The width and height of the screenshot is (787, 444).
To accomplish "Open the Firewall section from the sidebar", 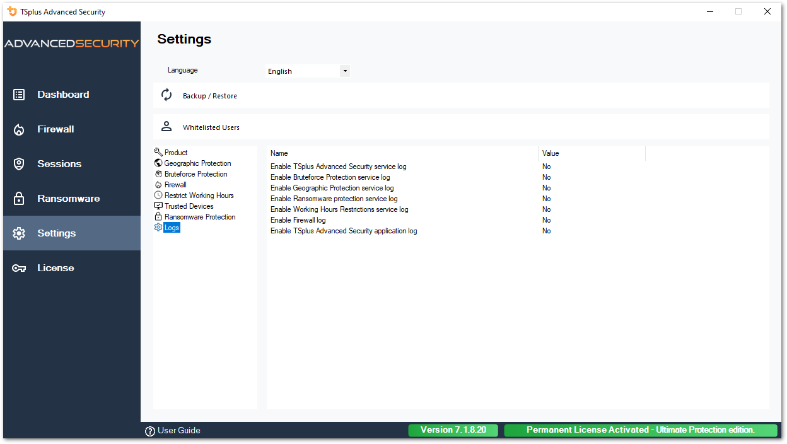I will click(55, 129).
